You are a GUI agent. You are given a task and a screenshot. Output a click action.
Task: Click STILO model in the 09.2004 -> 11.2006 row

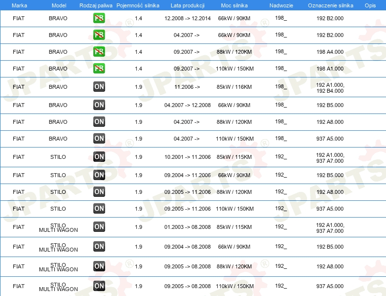point(58,175)
